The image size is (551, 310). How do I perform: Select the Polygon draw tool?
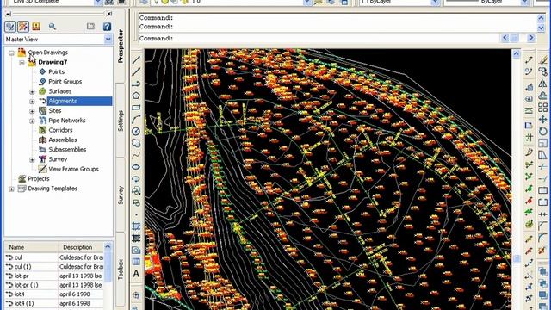pyautogui.click(x=136, y=96)
